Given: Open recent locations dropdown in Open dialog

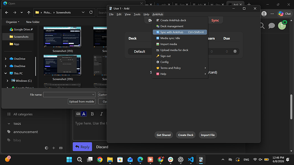Looking at the screenshot, I should [22, 12].
